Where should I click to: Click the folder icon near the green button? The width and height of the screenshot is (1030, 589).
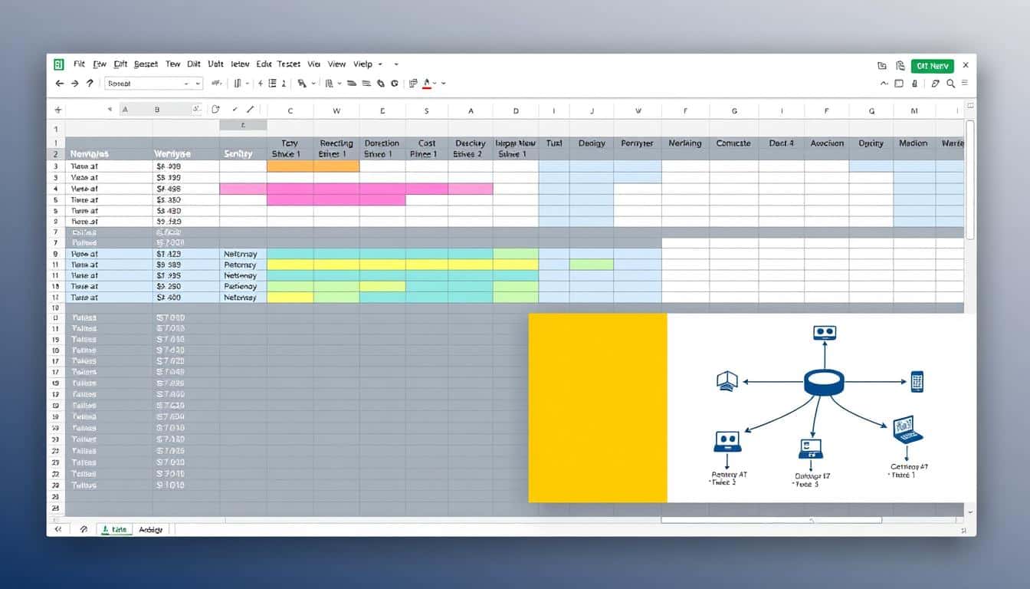882,66
